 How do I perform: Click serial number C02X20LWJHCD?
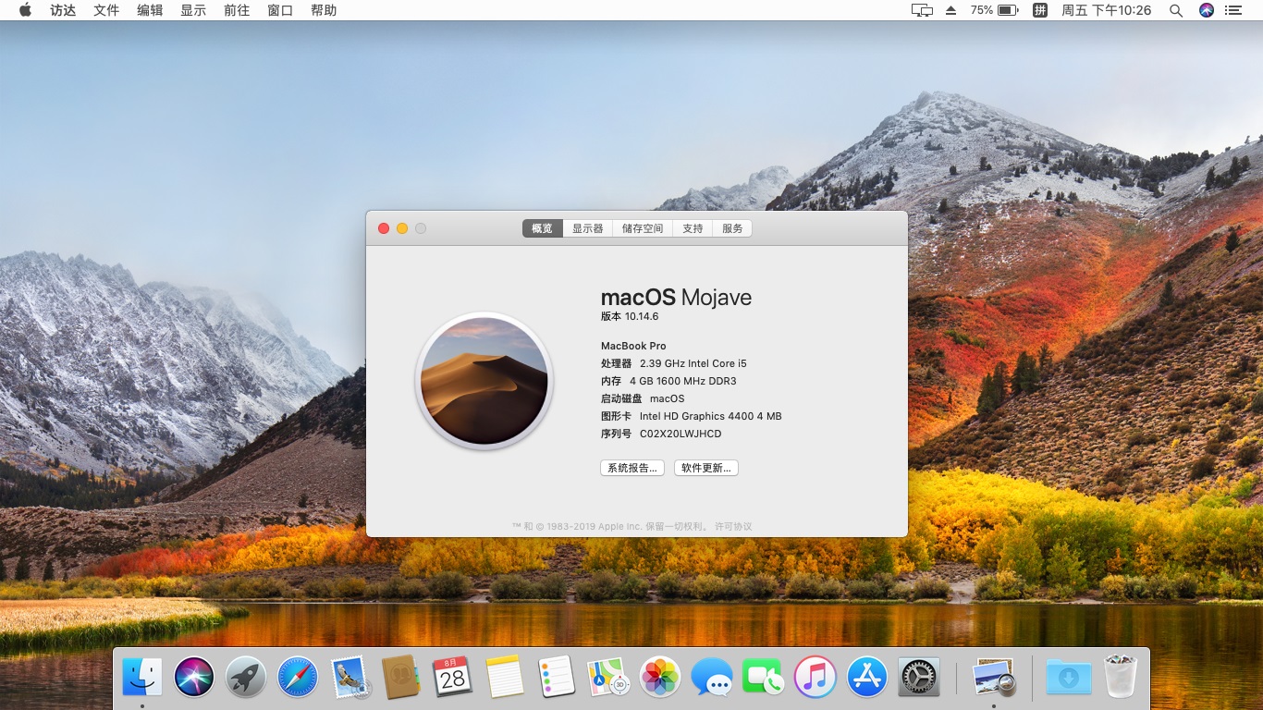681,434
